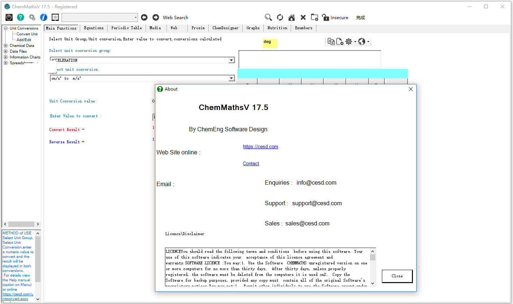Click the blue info icon
Image resolution: width=513 pixels, height=304 pixels.
(x=43, y=17)
